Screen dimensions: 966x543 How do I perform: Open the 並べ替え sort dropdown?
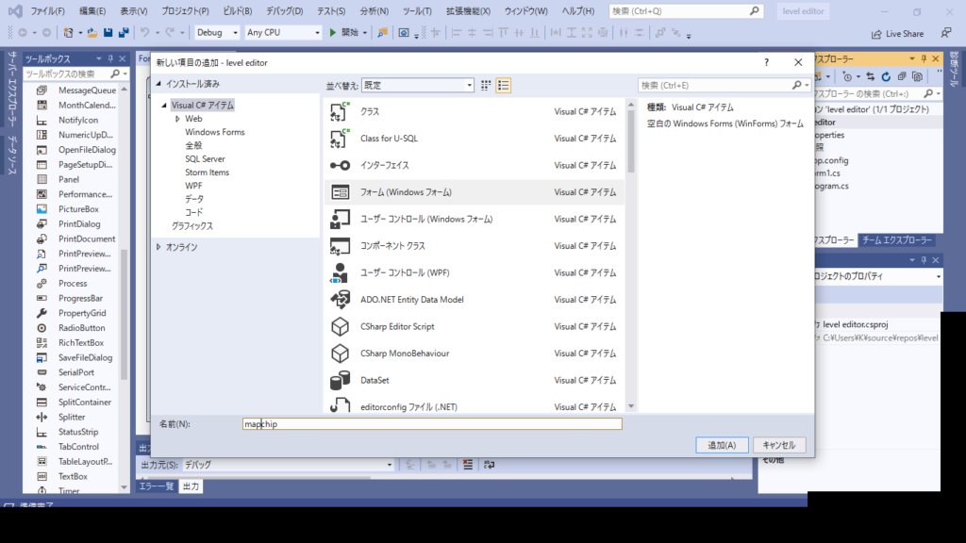click(x=417, y=85)
